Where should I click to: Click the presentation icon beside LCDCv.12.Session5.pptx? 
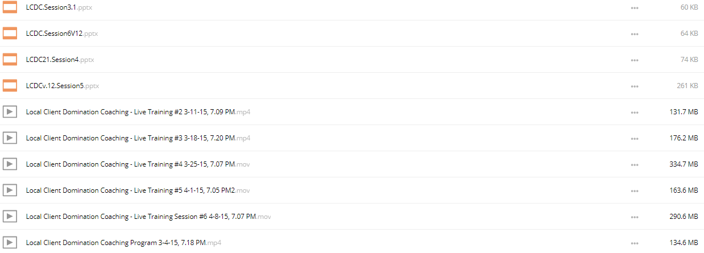pyautogui.click(x=10, y=86)
